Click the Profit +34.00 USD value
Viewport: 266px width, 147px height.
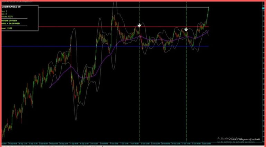click(x=11, y=24)
